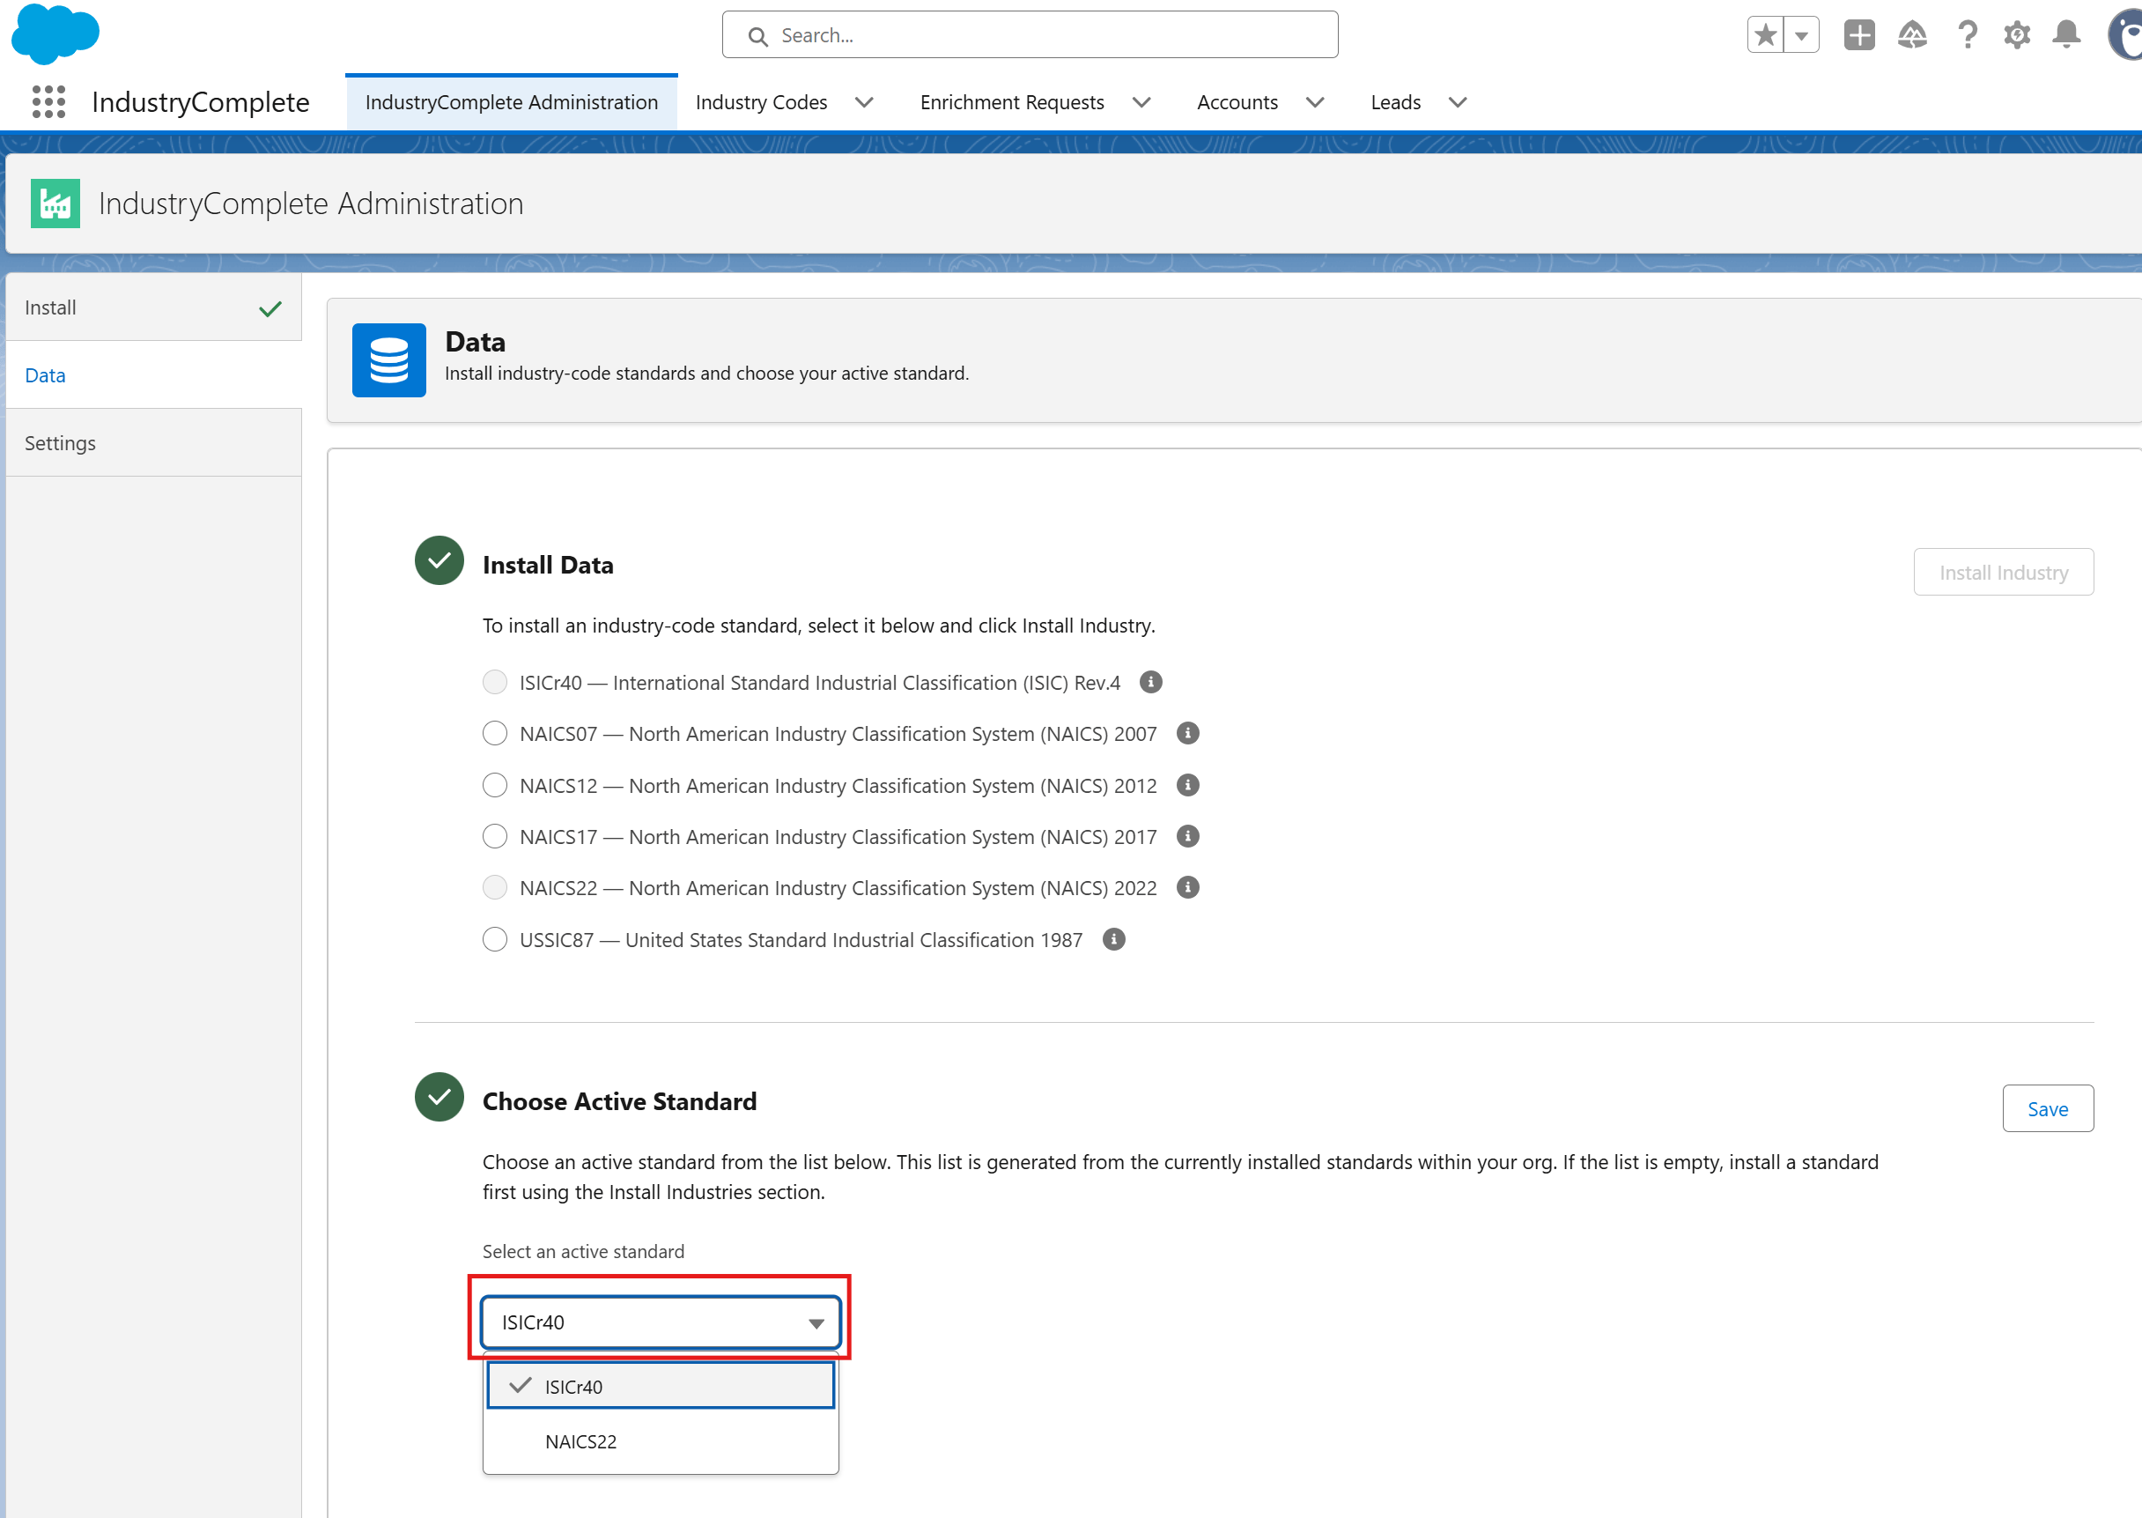
Task: Show info for NAICS17 standard
Action: (1188, 837)
